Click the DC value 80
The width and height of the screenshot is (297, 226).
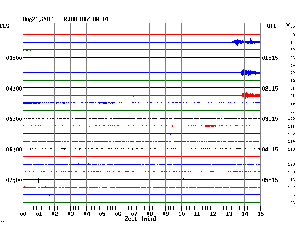[292, 111]
